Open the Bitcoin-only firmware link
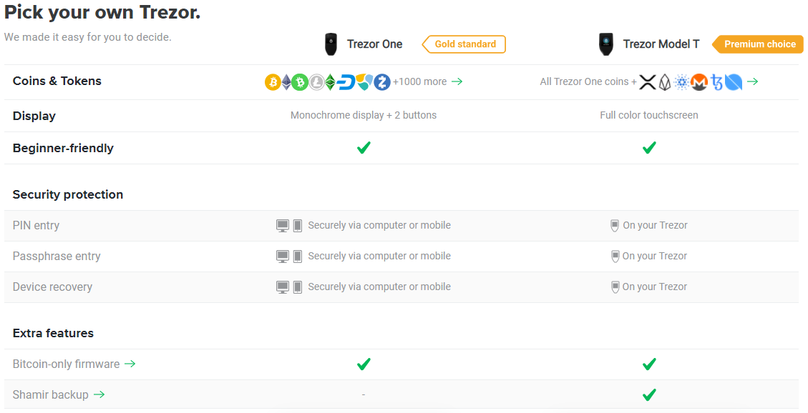This screenshot has width=808, height=413. [67, 364]
